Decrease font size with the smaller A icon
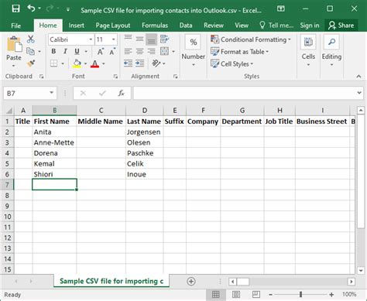 [112, 52]
